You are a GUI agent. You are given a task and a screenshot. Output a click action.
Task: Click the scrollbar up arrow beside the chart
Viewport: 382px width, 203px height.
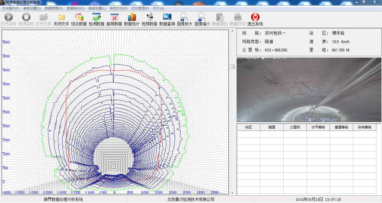tap(232, 31)
